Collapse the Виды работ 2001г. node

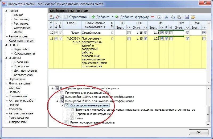57,101
